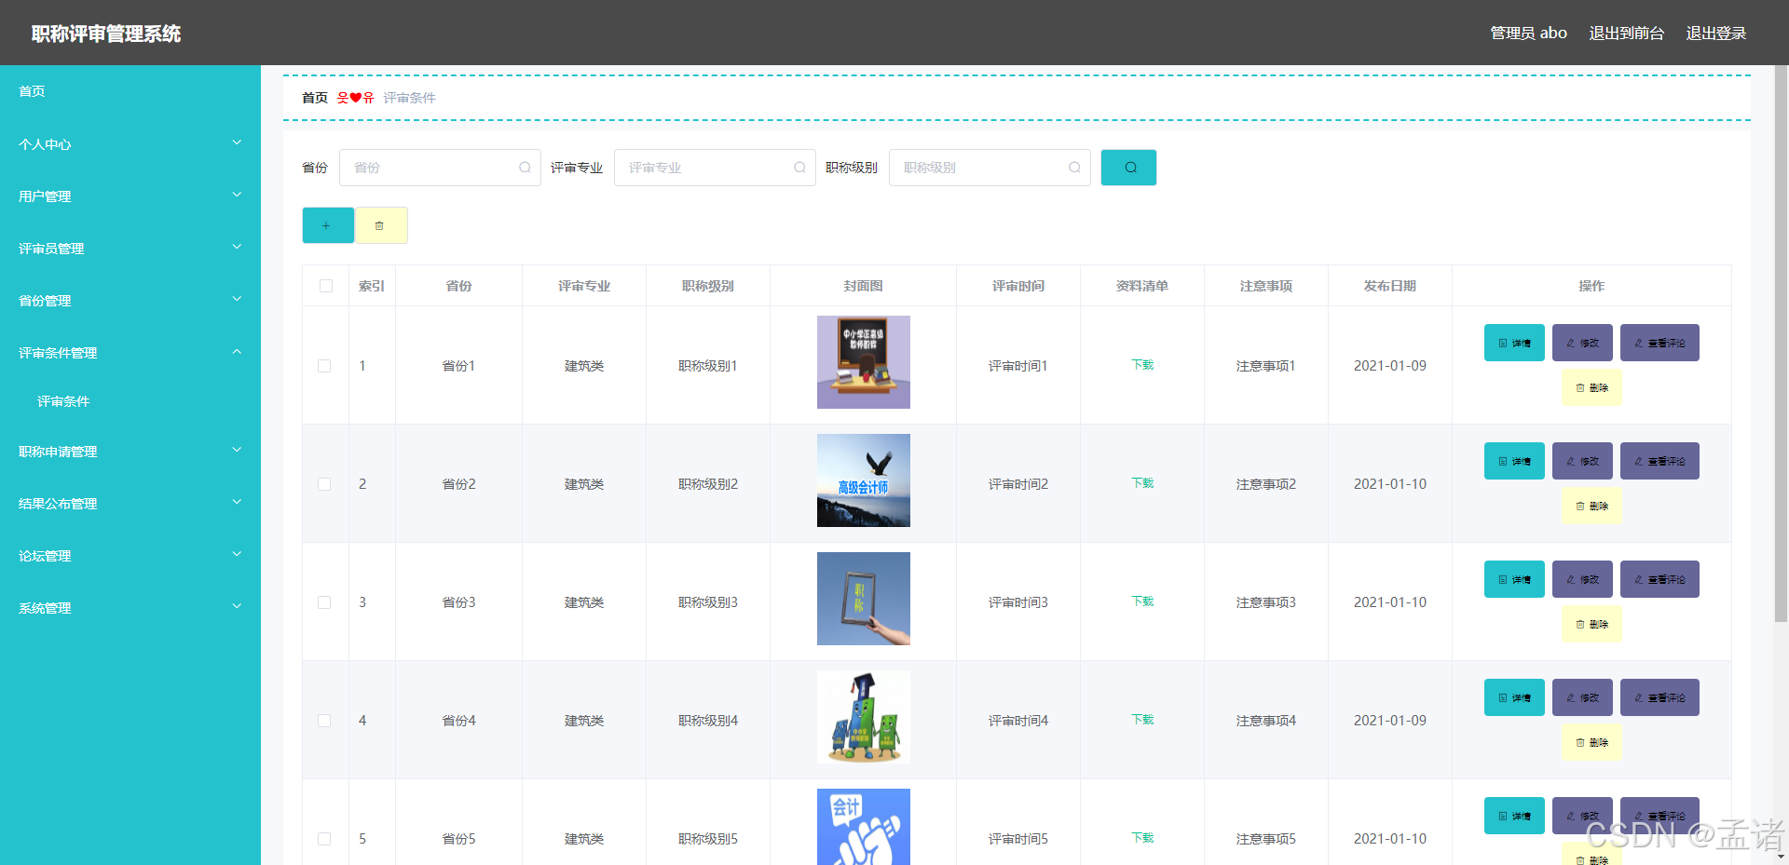Click 退出登录 in the header
This screenshot has width=1789, height=865.
click(x=1715, y=33)
